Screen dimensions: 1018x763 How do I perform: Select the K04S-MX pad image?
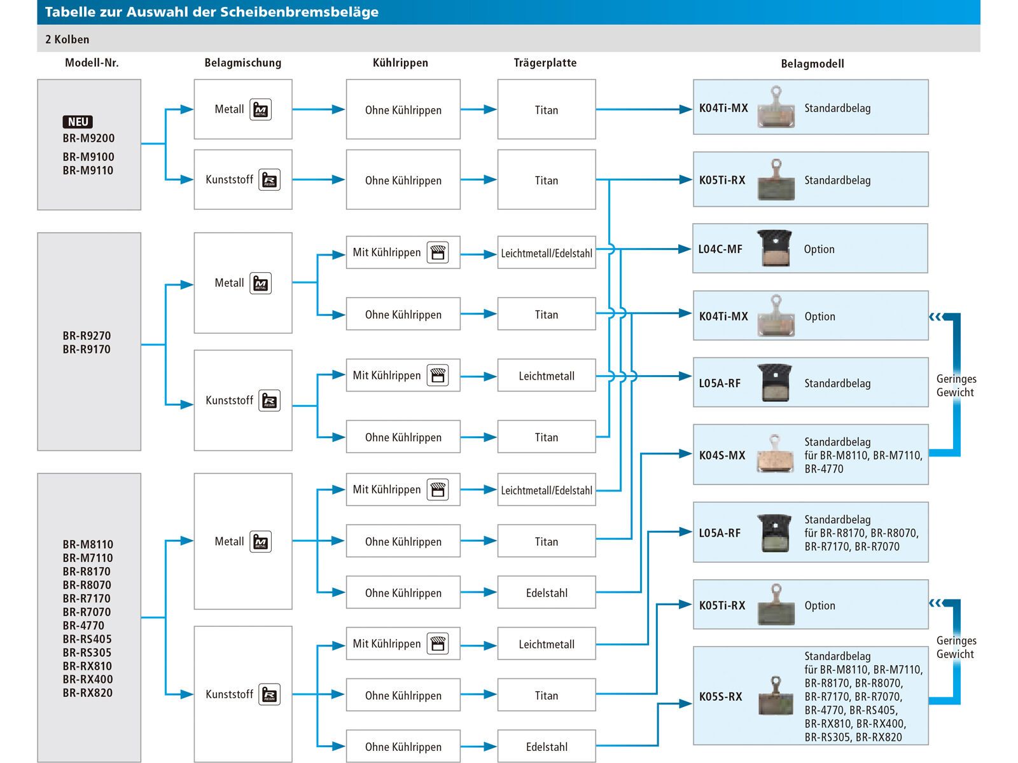[x=776, y=454]
